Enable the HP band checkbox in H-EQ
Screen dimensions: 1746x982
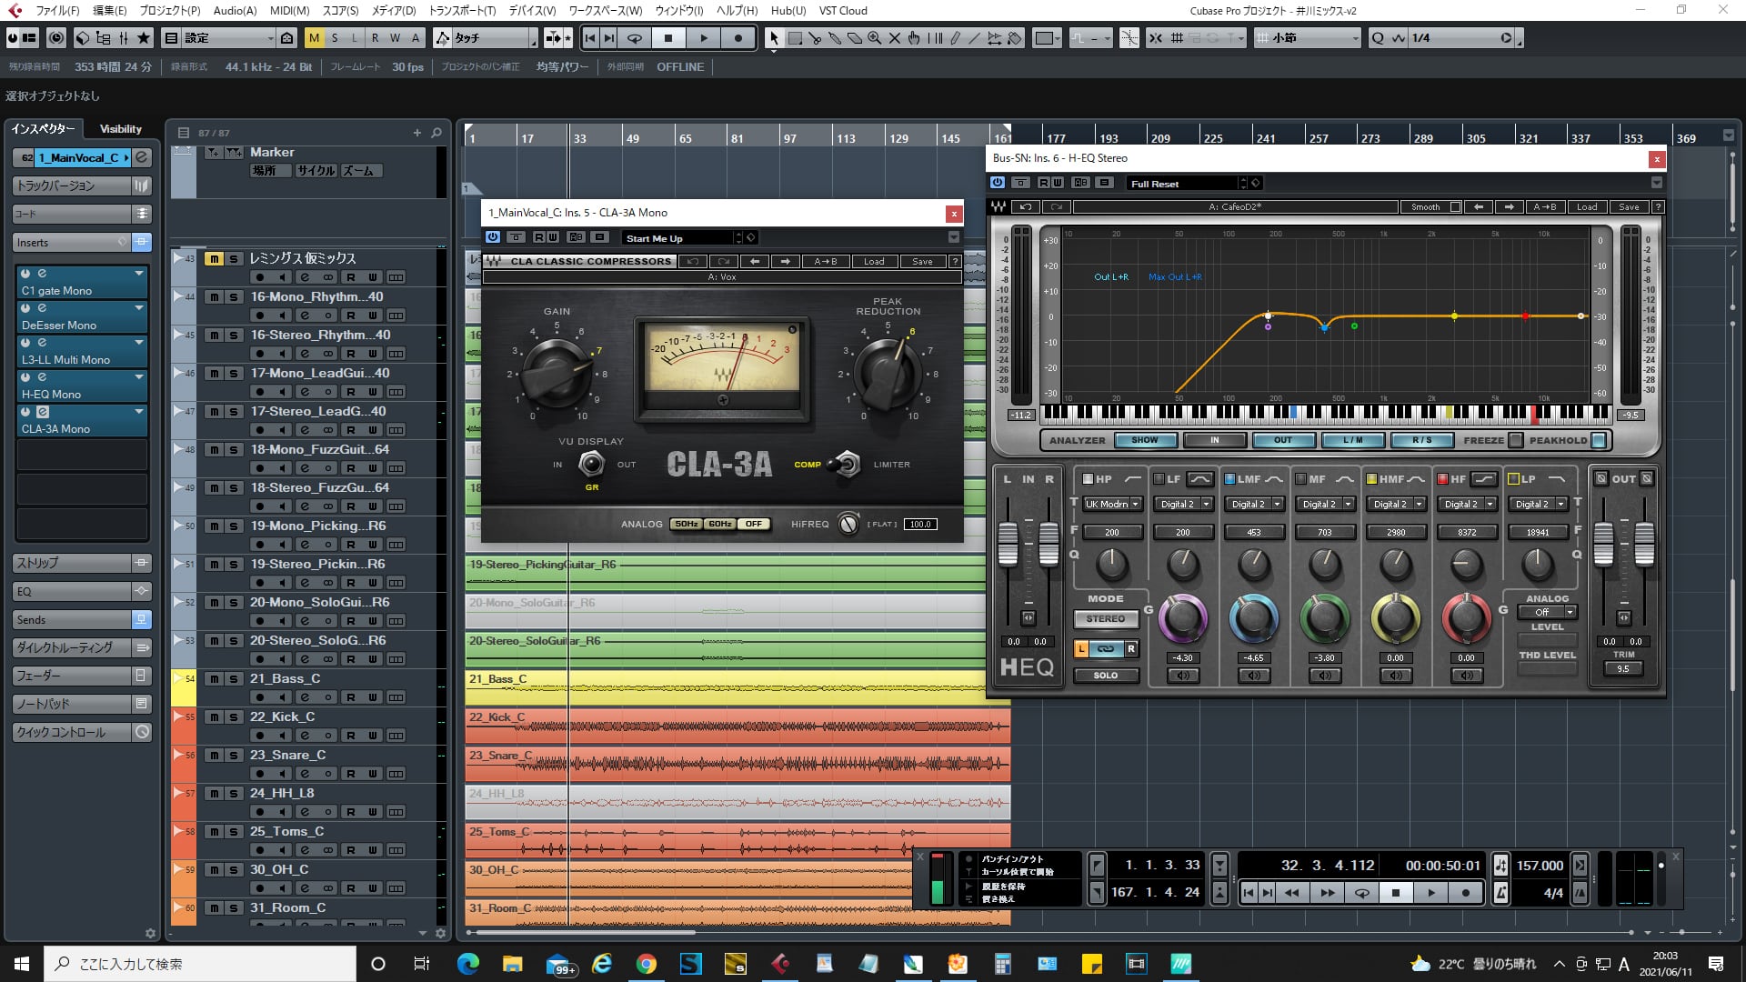pyautogui.click(x=1088, y=479)
